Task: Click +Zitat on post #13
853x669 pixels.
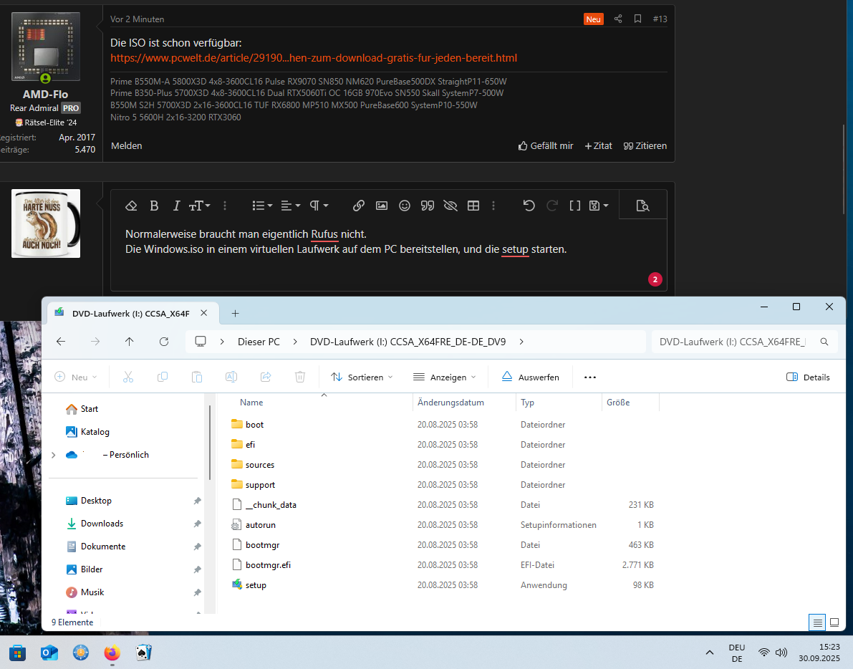Action: (x=599, y=146)
